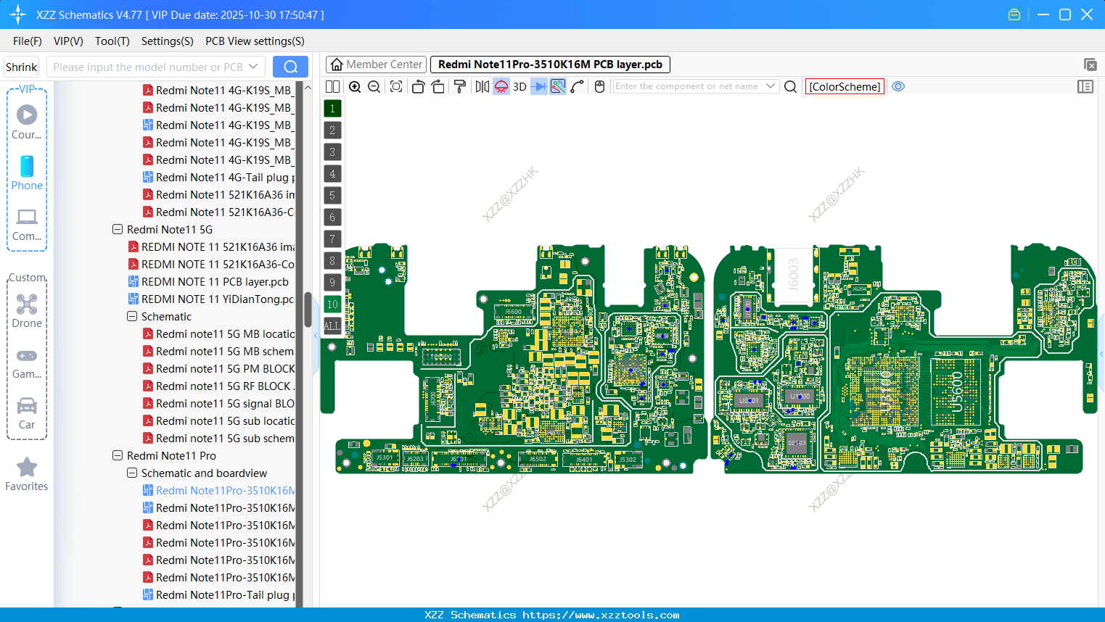Open the right-side panel layout icon
This screenshot has height=622, width=1105.
pyautogui.click(x=1085, y=86)
